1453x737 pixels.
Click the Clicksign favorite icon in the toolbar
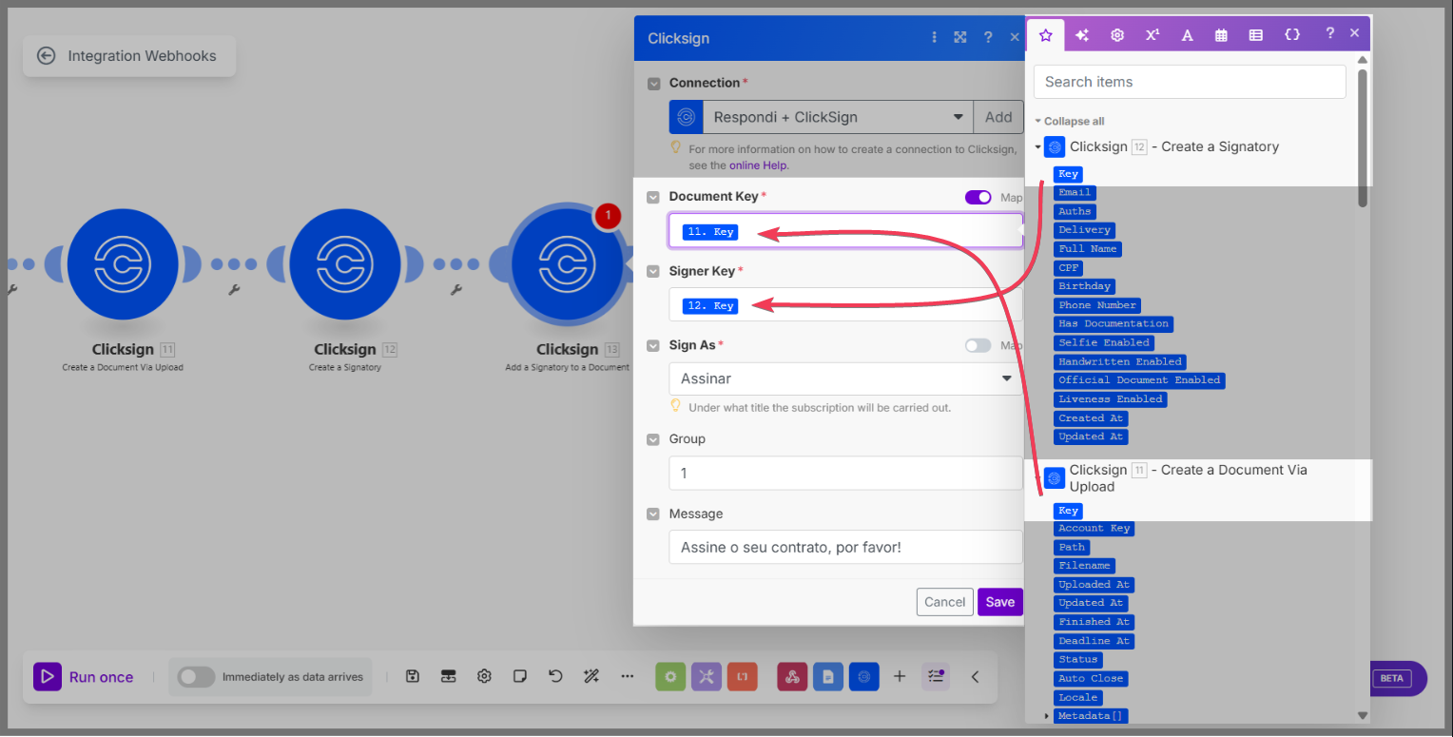(x=864, y=676)
